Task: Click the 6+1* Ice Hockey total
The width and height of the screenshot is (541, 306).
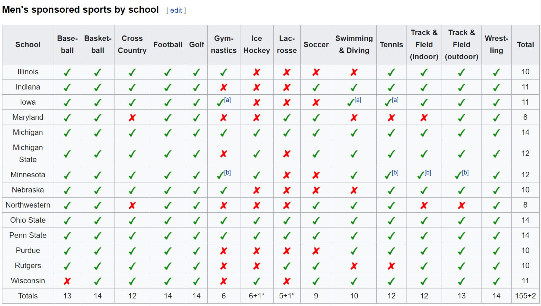Action: click(257, 296)
